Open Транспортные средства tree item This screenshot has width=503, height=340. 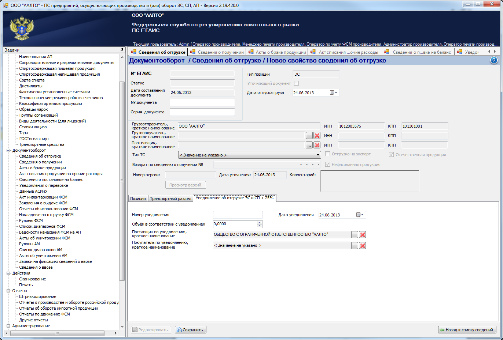41,144
